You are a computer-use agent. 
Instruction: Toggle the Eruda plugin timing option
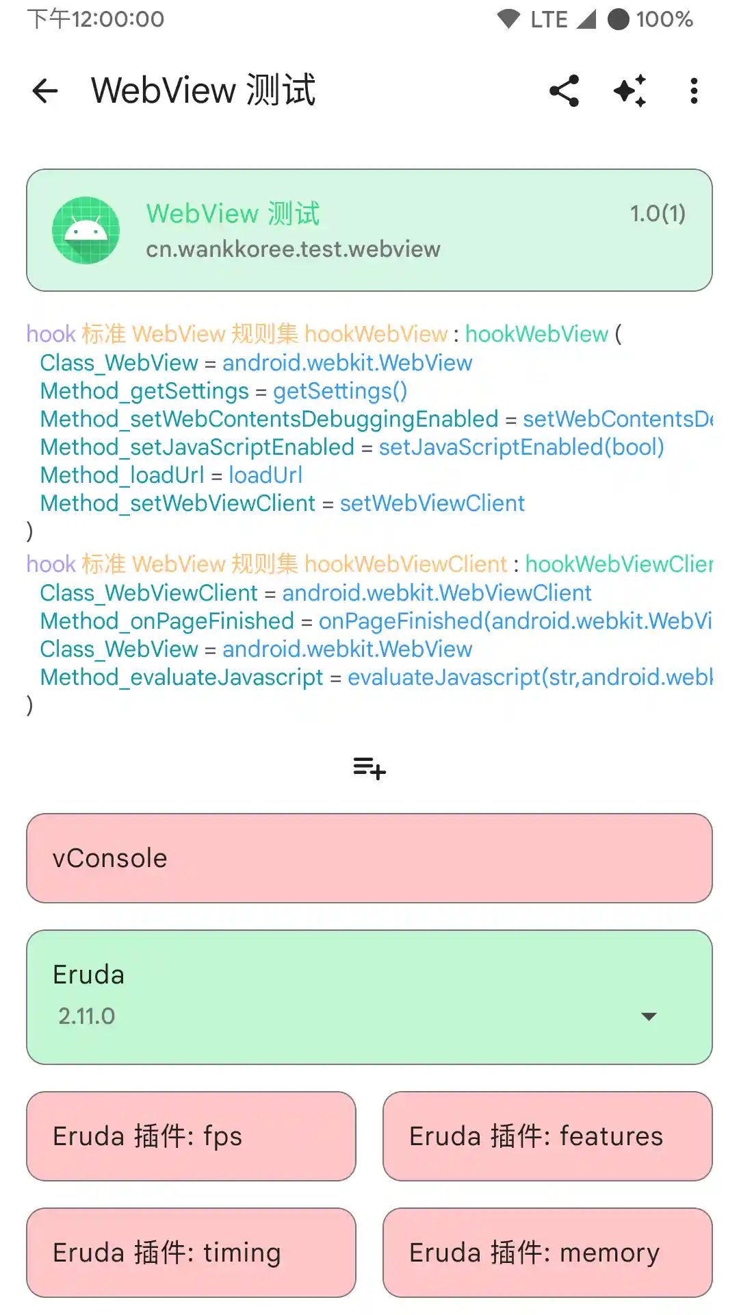(x=191, y=1253)
